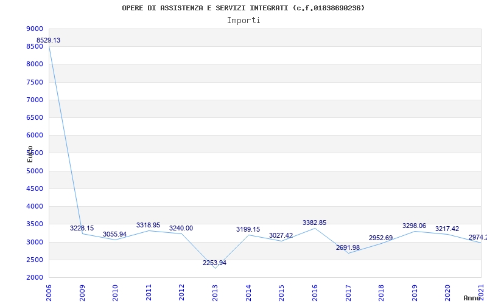Select data label 2691.98

point(348,248)
